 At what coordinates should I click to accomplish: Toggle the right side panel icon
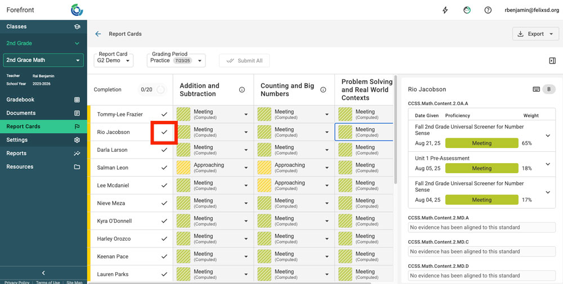pyautogui.click(x=552, y=61)
